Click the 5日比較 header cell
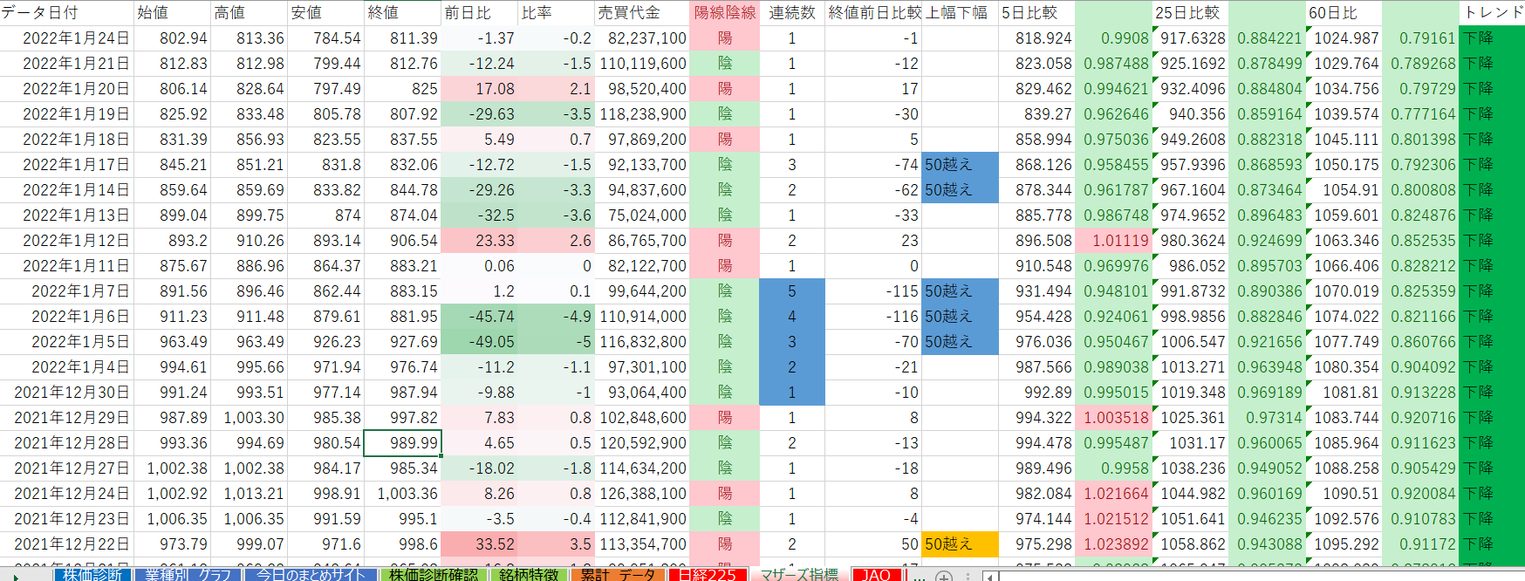Screen dimensions: 1525x581 tap(1036, 13)
